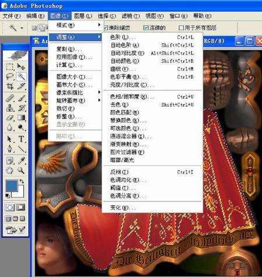Viewport: 262px width, 277px height.
Task: Choose 亮度/对比度 from Adjustments
Action: (x=153, y=85)
